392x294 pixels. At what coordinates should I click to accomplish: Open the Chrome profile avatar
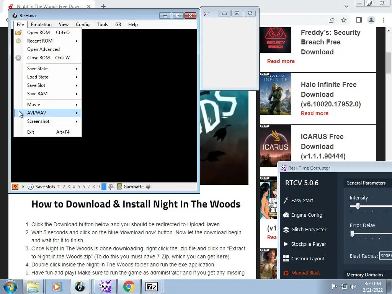click(371, 20)
